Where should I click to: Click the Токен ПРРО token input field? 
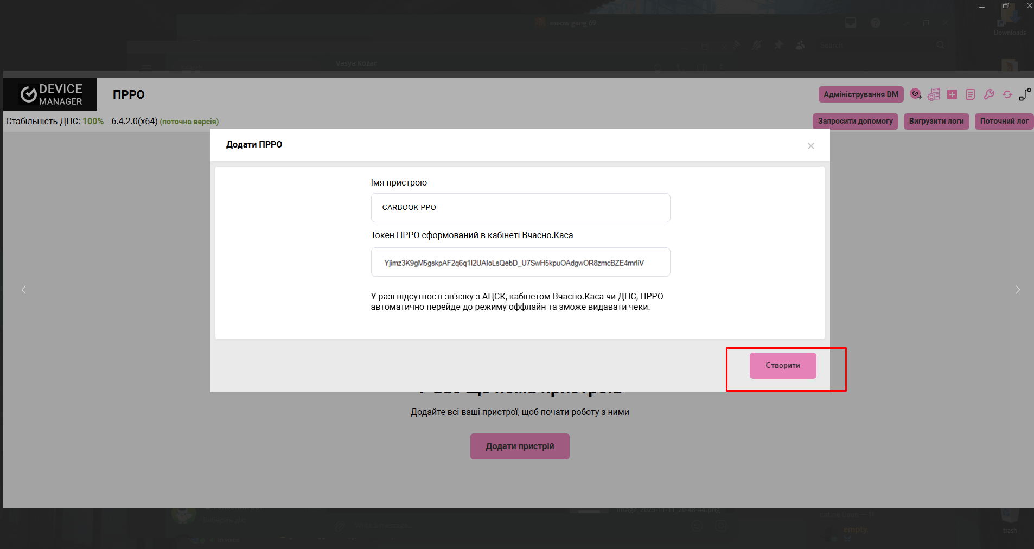[520, 263]
